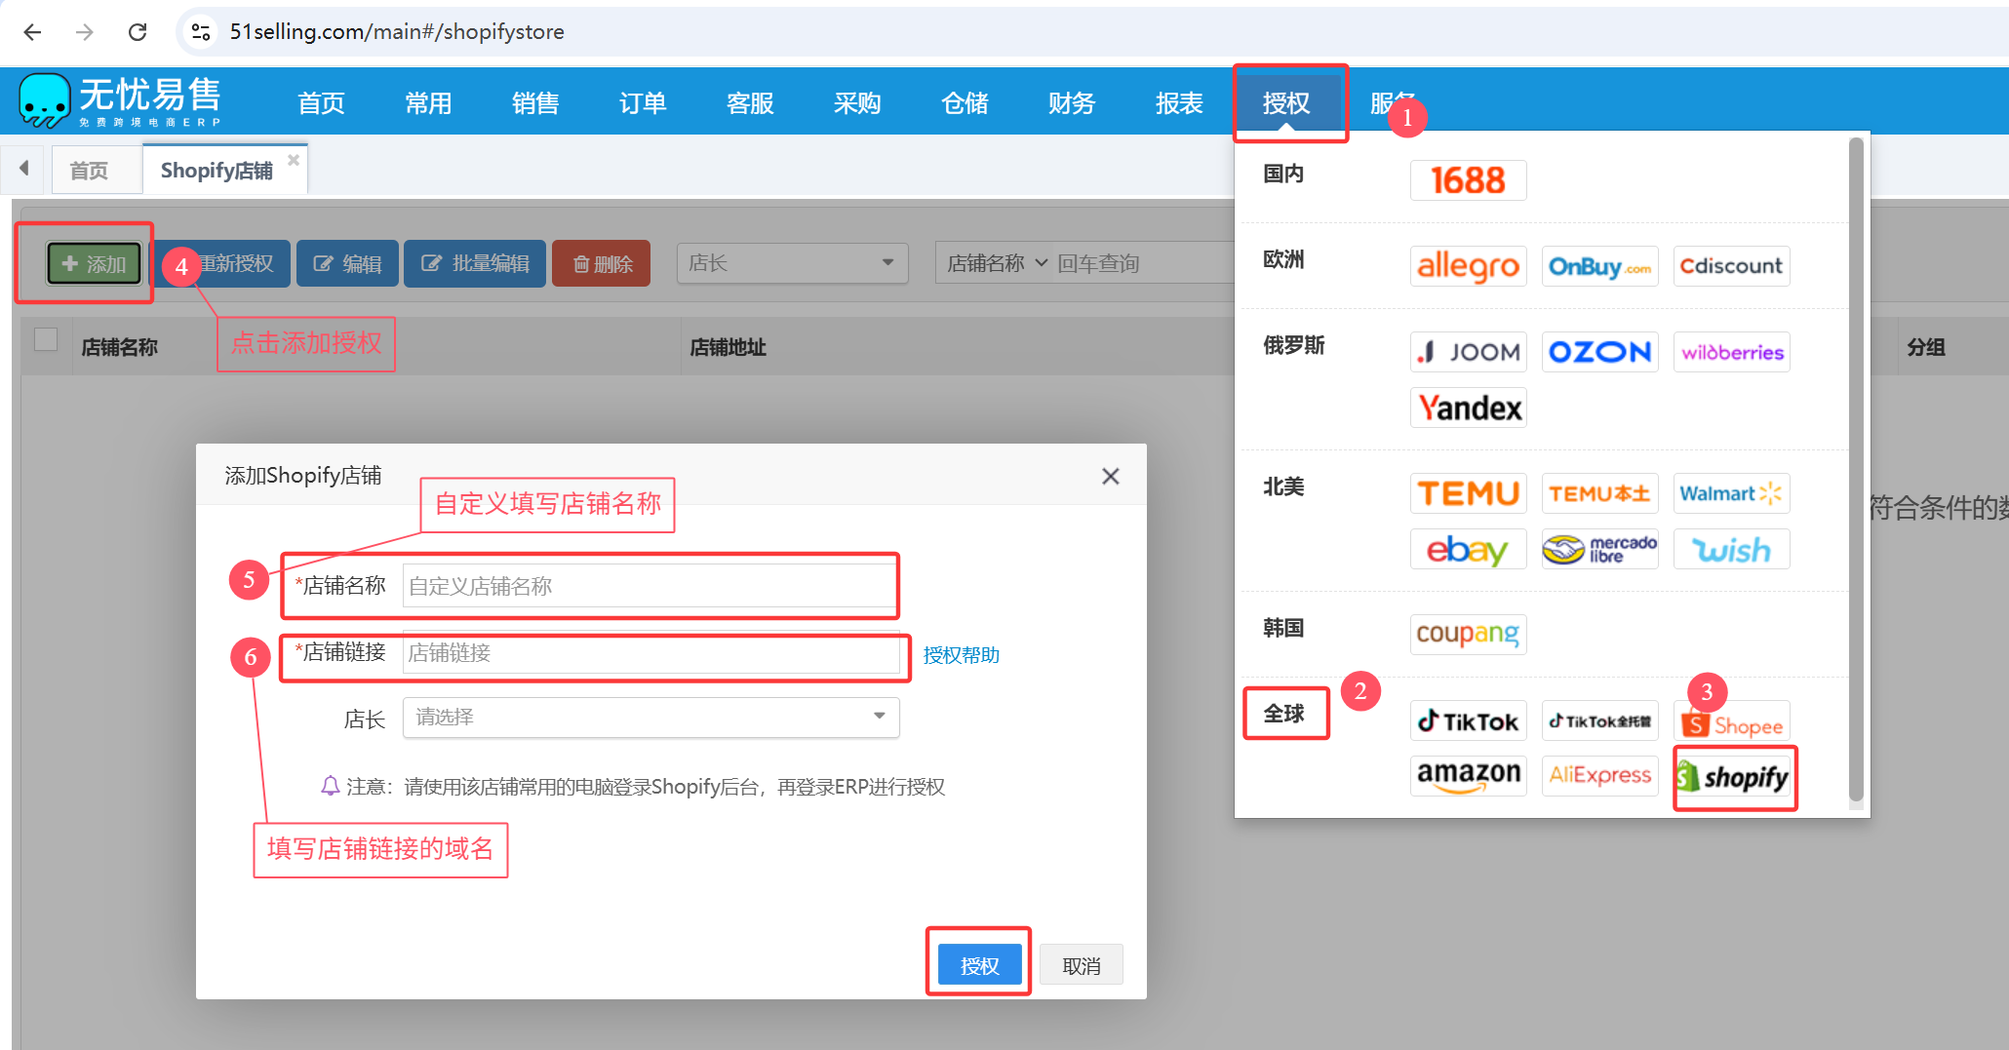Click the Coupang platform logo
Viewport: 2009px width, 1050px height.
[1468, 634]
